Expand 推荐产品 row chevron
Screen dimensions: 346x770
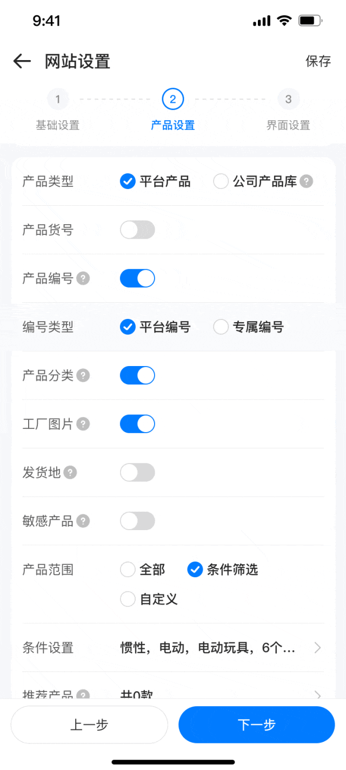click(317, 694)
